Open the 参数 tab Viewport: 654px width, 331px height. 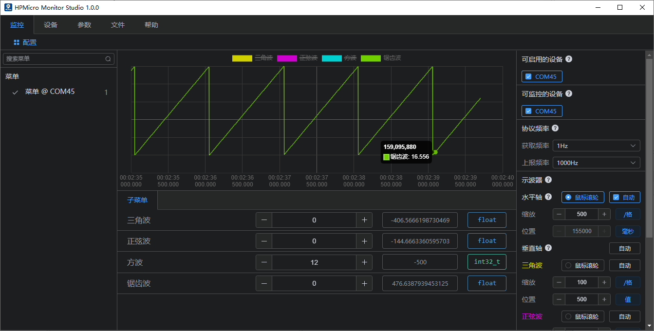84,25
